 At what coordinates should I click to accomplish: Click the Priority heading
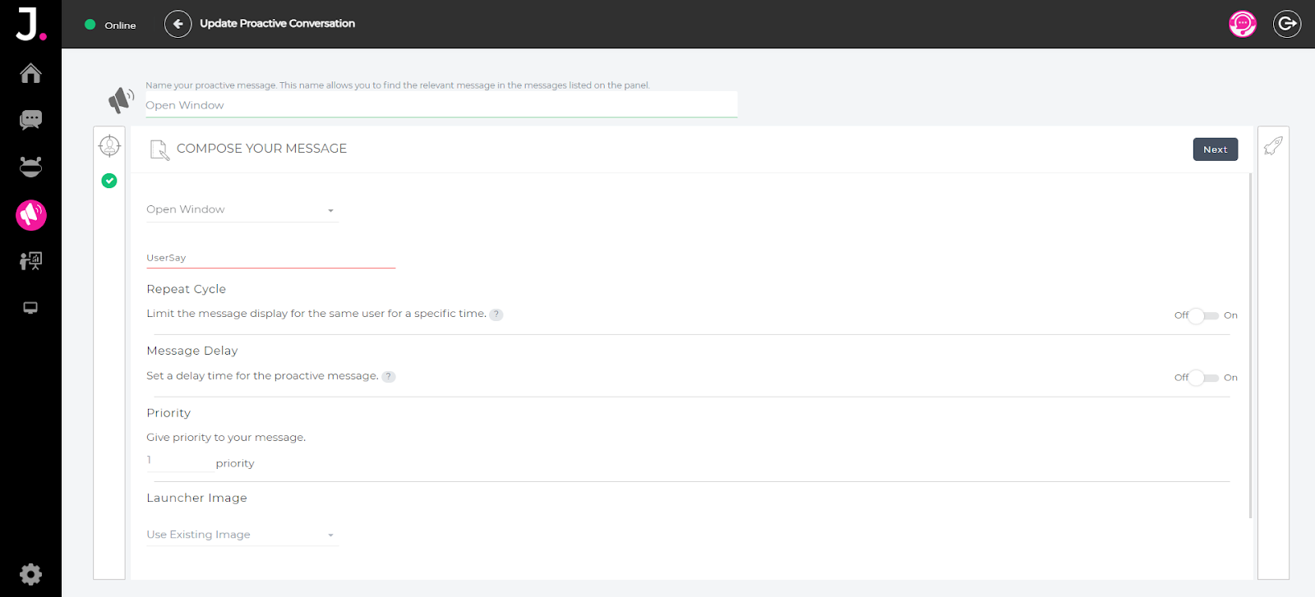(168, 413)
